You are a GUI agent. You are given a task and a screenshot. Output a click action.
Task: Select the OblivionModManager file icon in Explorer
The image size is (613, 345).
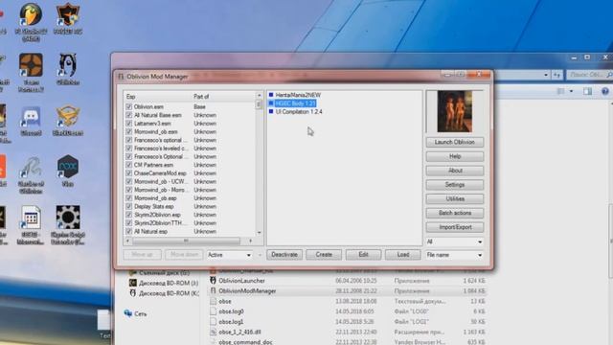(x=213, y=291)
